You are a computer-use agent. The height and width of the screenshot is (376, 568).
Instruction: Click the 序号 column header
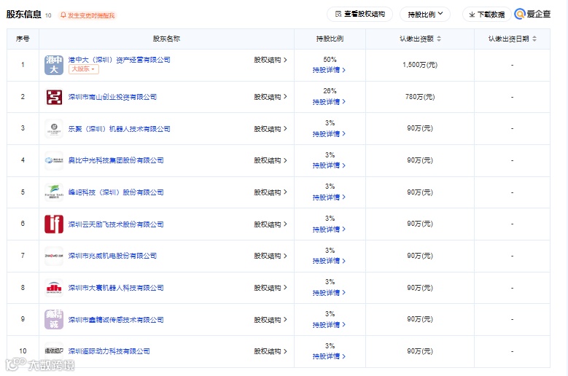click(23, 39)
